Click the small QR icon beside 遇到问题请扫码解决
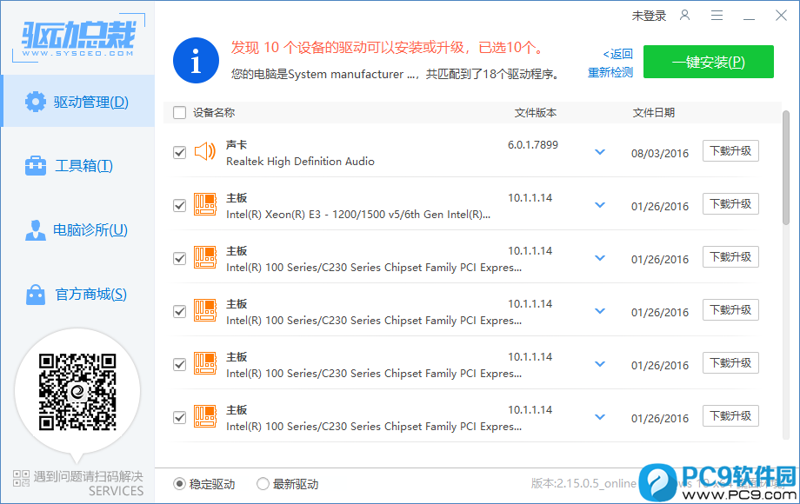 pyautogui.click(x=22, y=478)
